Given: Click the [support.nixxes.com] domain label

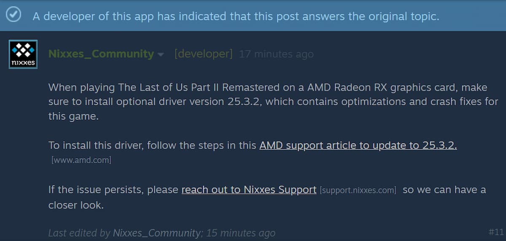Looking at the screenshot, I should (358, 190).
